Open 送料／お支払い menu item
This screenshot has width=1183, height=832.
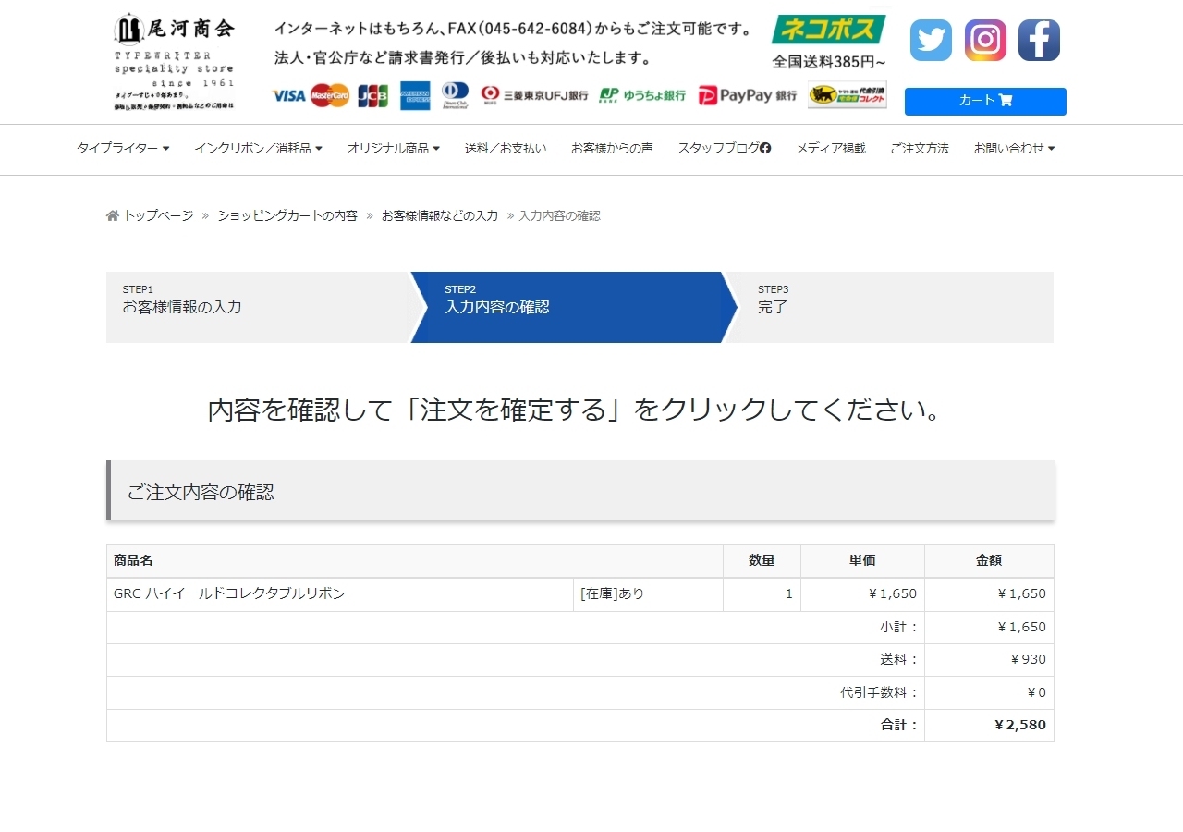506,149
